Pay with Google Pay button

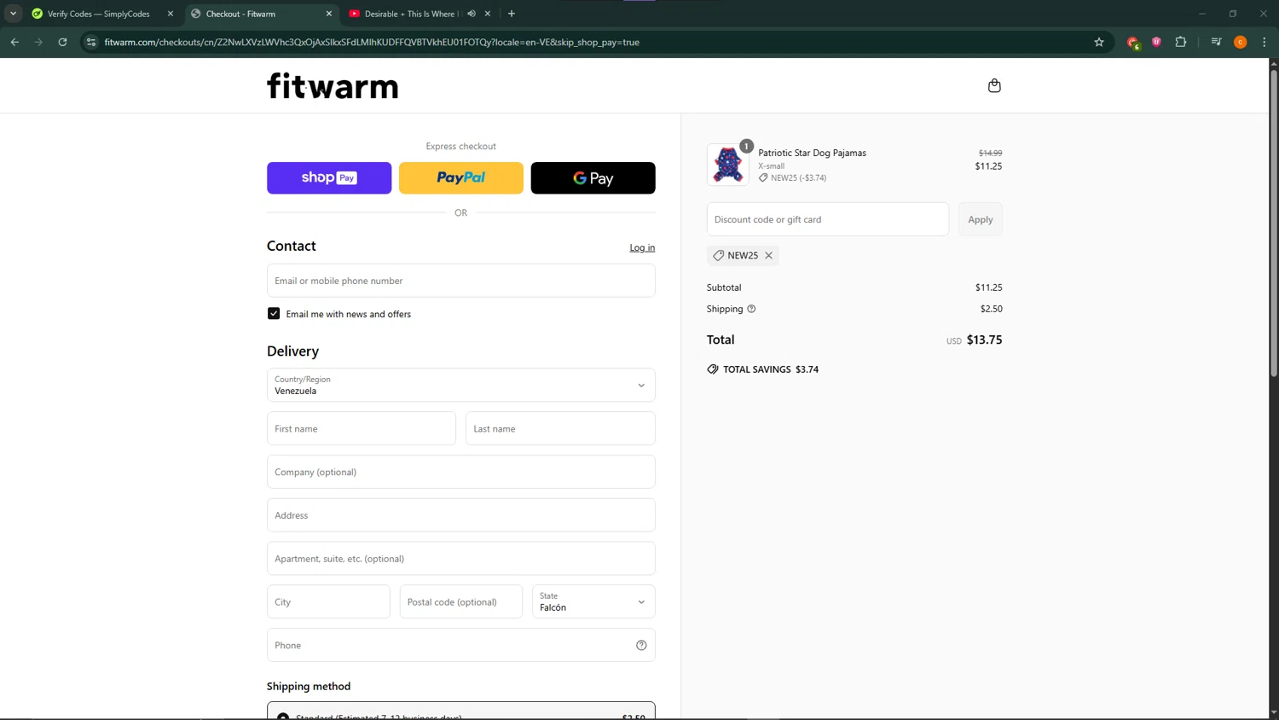click(593, 178)
